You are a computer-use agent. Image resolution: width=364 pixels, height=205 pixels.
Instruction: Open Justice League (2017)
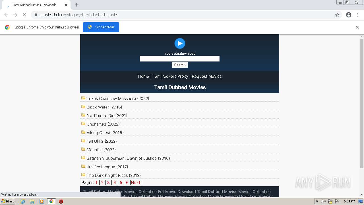pos(107,167)
